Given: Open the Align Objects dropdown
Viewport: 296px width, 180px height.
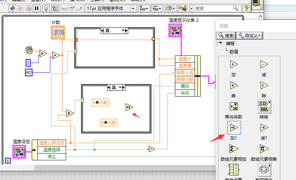Looking at the screenshot, I should (144, 8).
